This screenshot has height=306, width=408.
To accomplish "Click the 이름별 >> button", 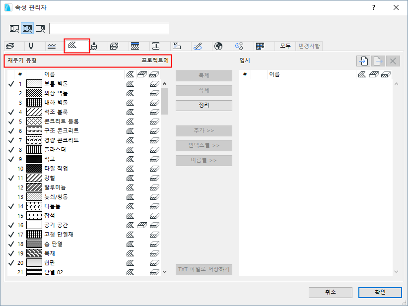I will (204, 160).
